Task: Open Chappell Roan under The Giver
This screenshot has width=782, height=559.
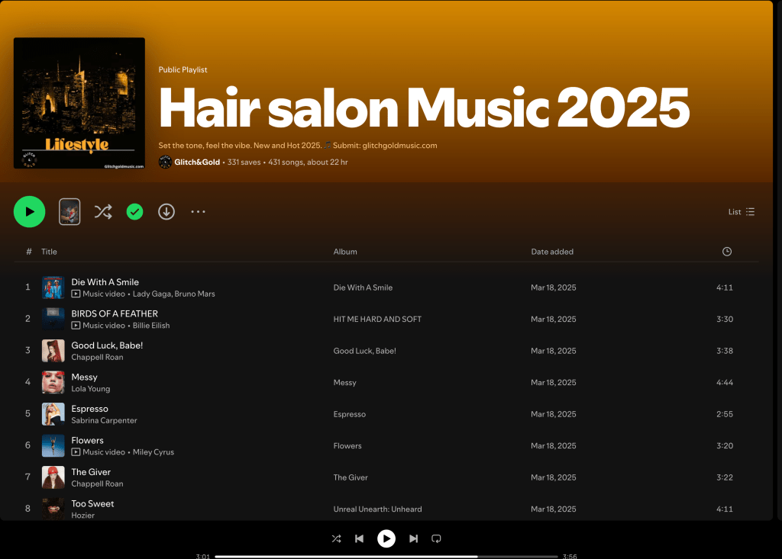Action: (97, 484)
